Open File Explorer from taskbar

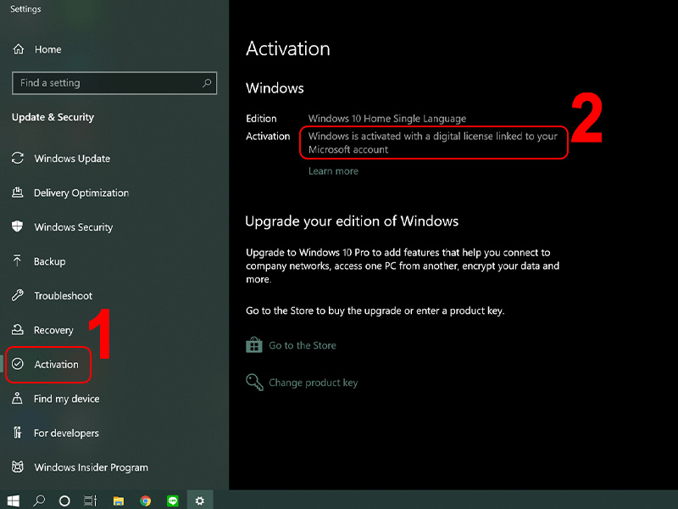[119, 501]
